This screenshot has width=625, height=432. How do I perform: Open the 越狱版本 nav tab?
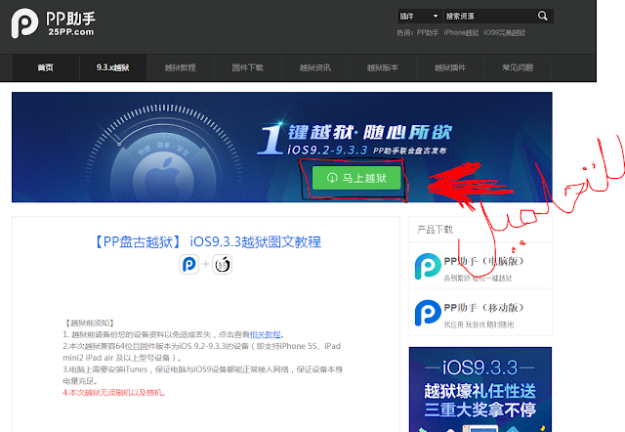[382, 67]
